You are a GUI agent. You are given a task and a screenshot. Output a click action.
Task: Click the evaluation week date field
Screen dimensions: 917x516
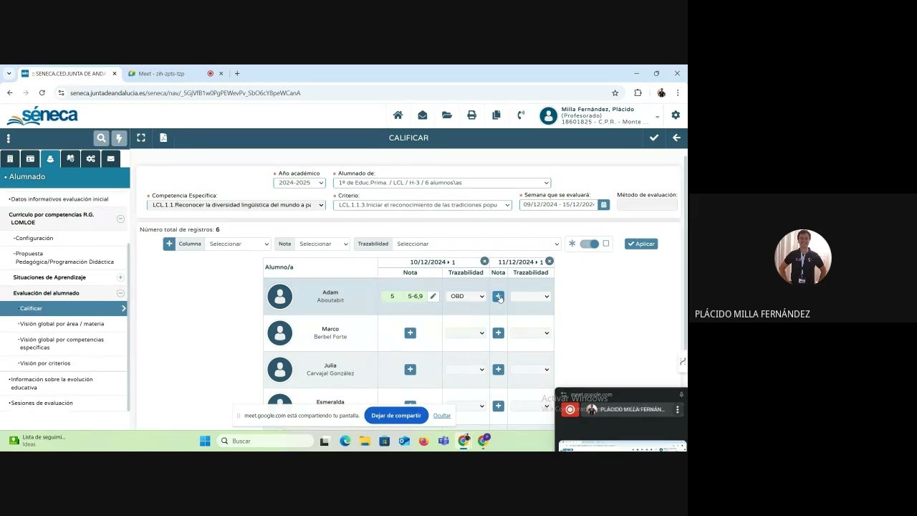559,205
